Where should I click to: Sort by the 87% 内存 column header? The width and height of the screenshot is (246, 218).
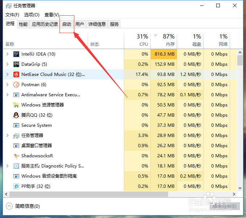click(164, 41)
